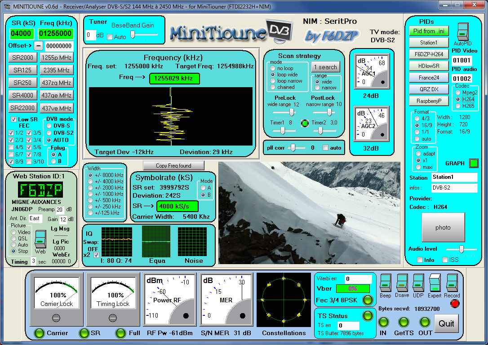Click the PID Video input field

pyautogui.click(x=462, y=60)
